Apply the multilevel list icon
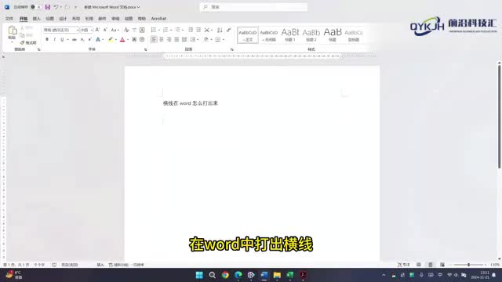The height and width of the screenshot is (282, 502). click(x=178, y=30)
